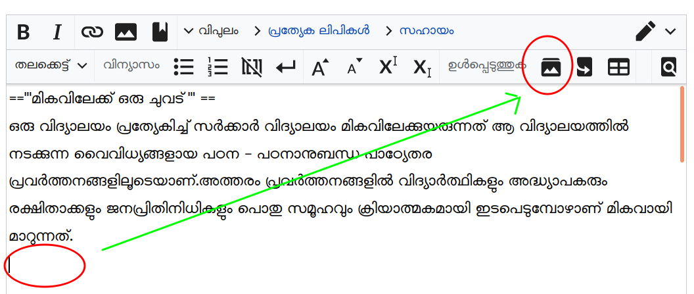The image size is (694, 294).
Task: Insert a table
Action: click(618, 66)
